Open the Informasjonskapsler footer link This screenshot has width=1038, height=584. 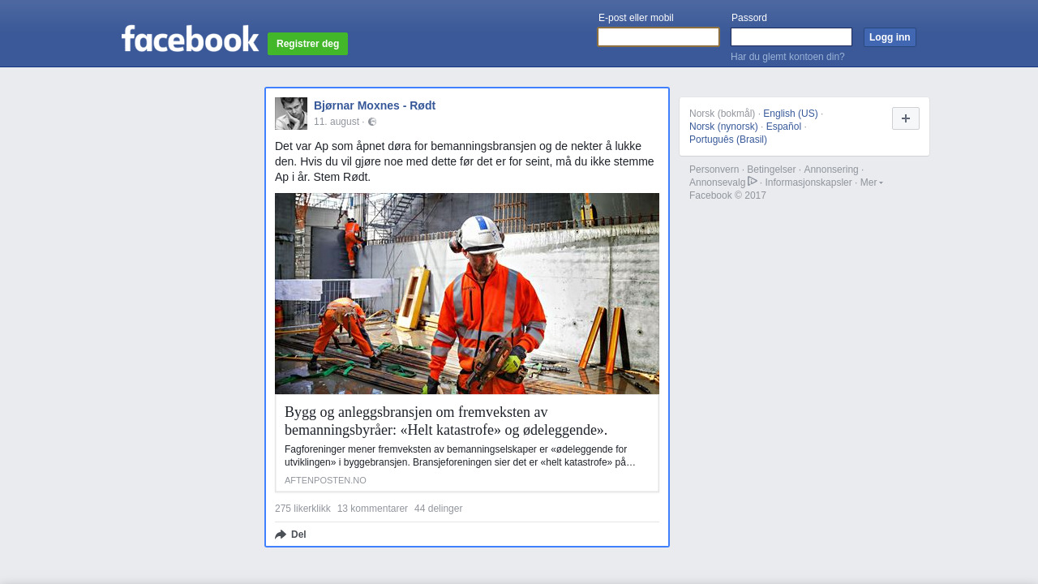pos(809,182)
